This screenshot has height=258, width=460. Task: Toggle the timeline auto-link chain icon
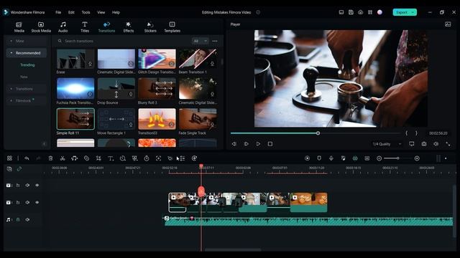tap(19, 169)
